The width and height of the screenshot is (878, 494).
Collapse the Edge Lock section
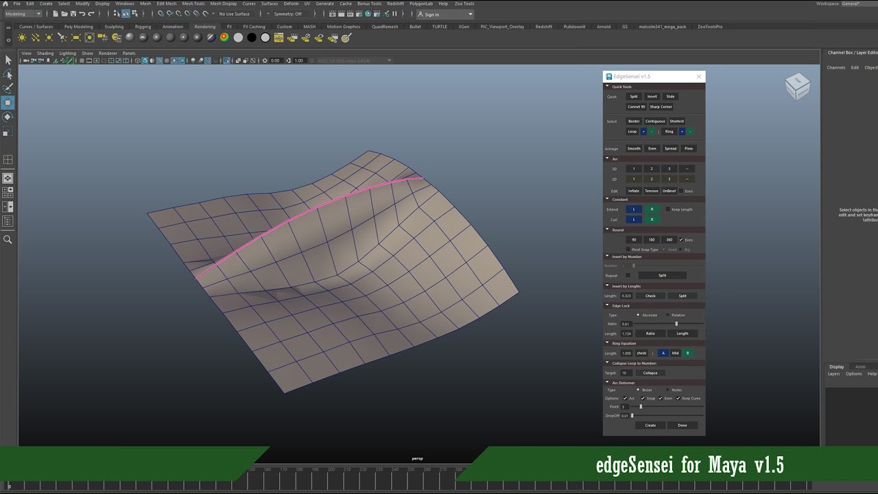pos(607,305)
